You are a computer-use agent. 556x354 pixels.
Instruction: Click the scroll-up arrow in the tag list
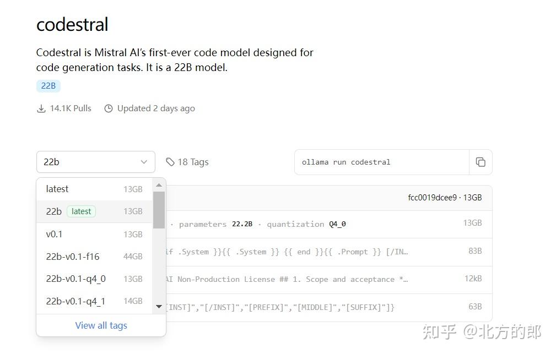click(x=159, y=184)
